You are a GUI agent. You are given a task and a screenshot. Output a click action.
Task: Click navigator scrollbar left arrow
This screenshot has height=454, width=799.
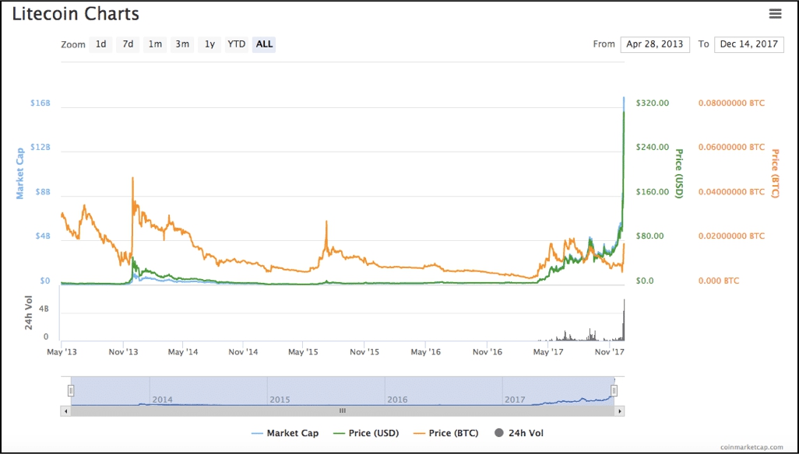(66, 410)
